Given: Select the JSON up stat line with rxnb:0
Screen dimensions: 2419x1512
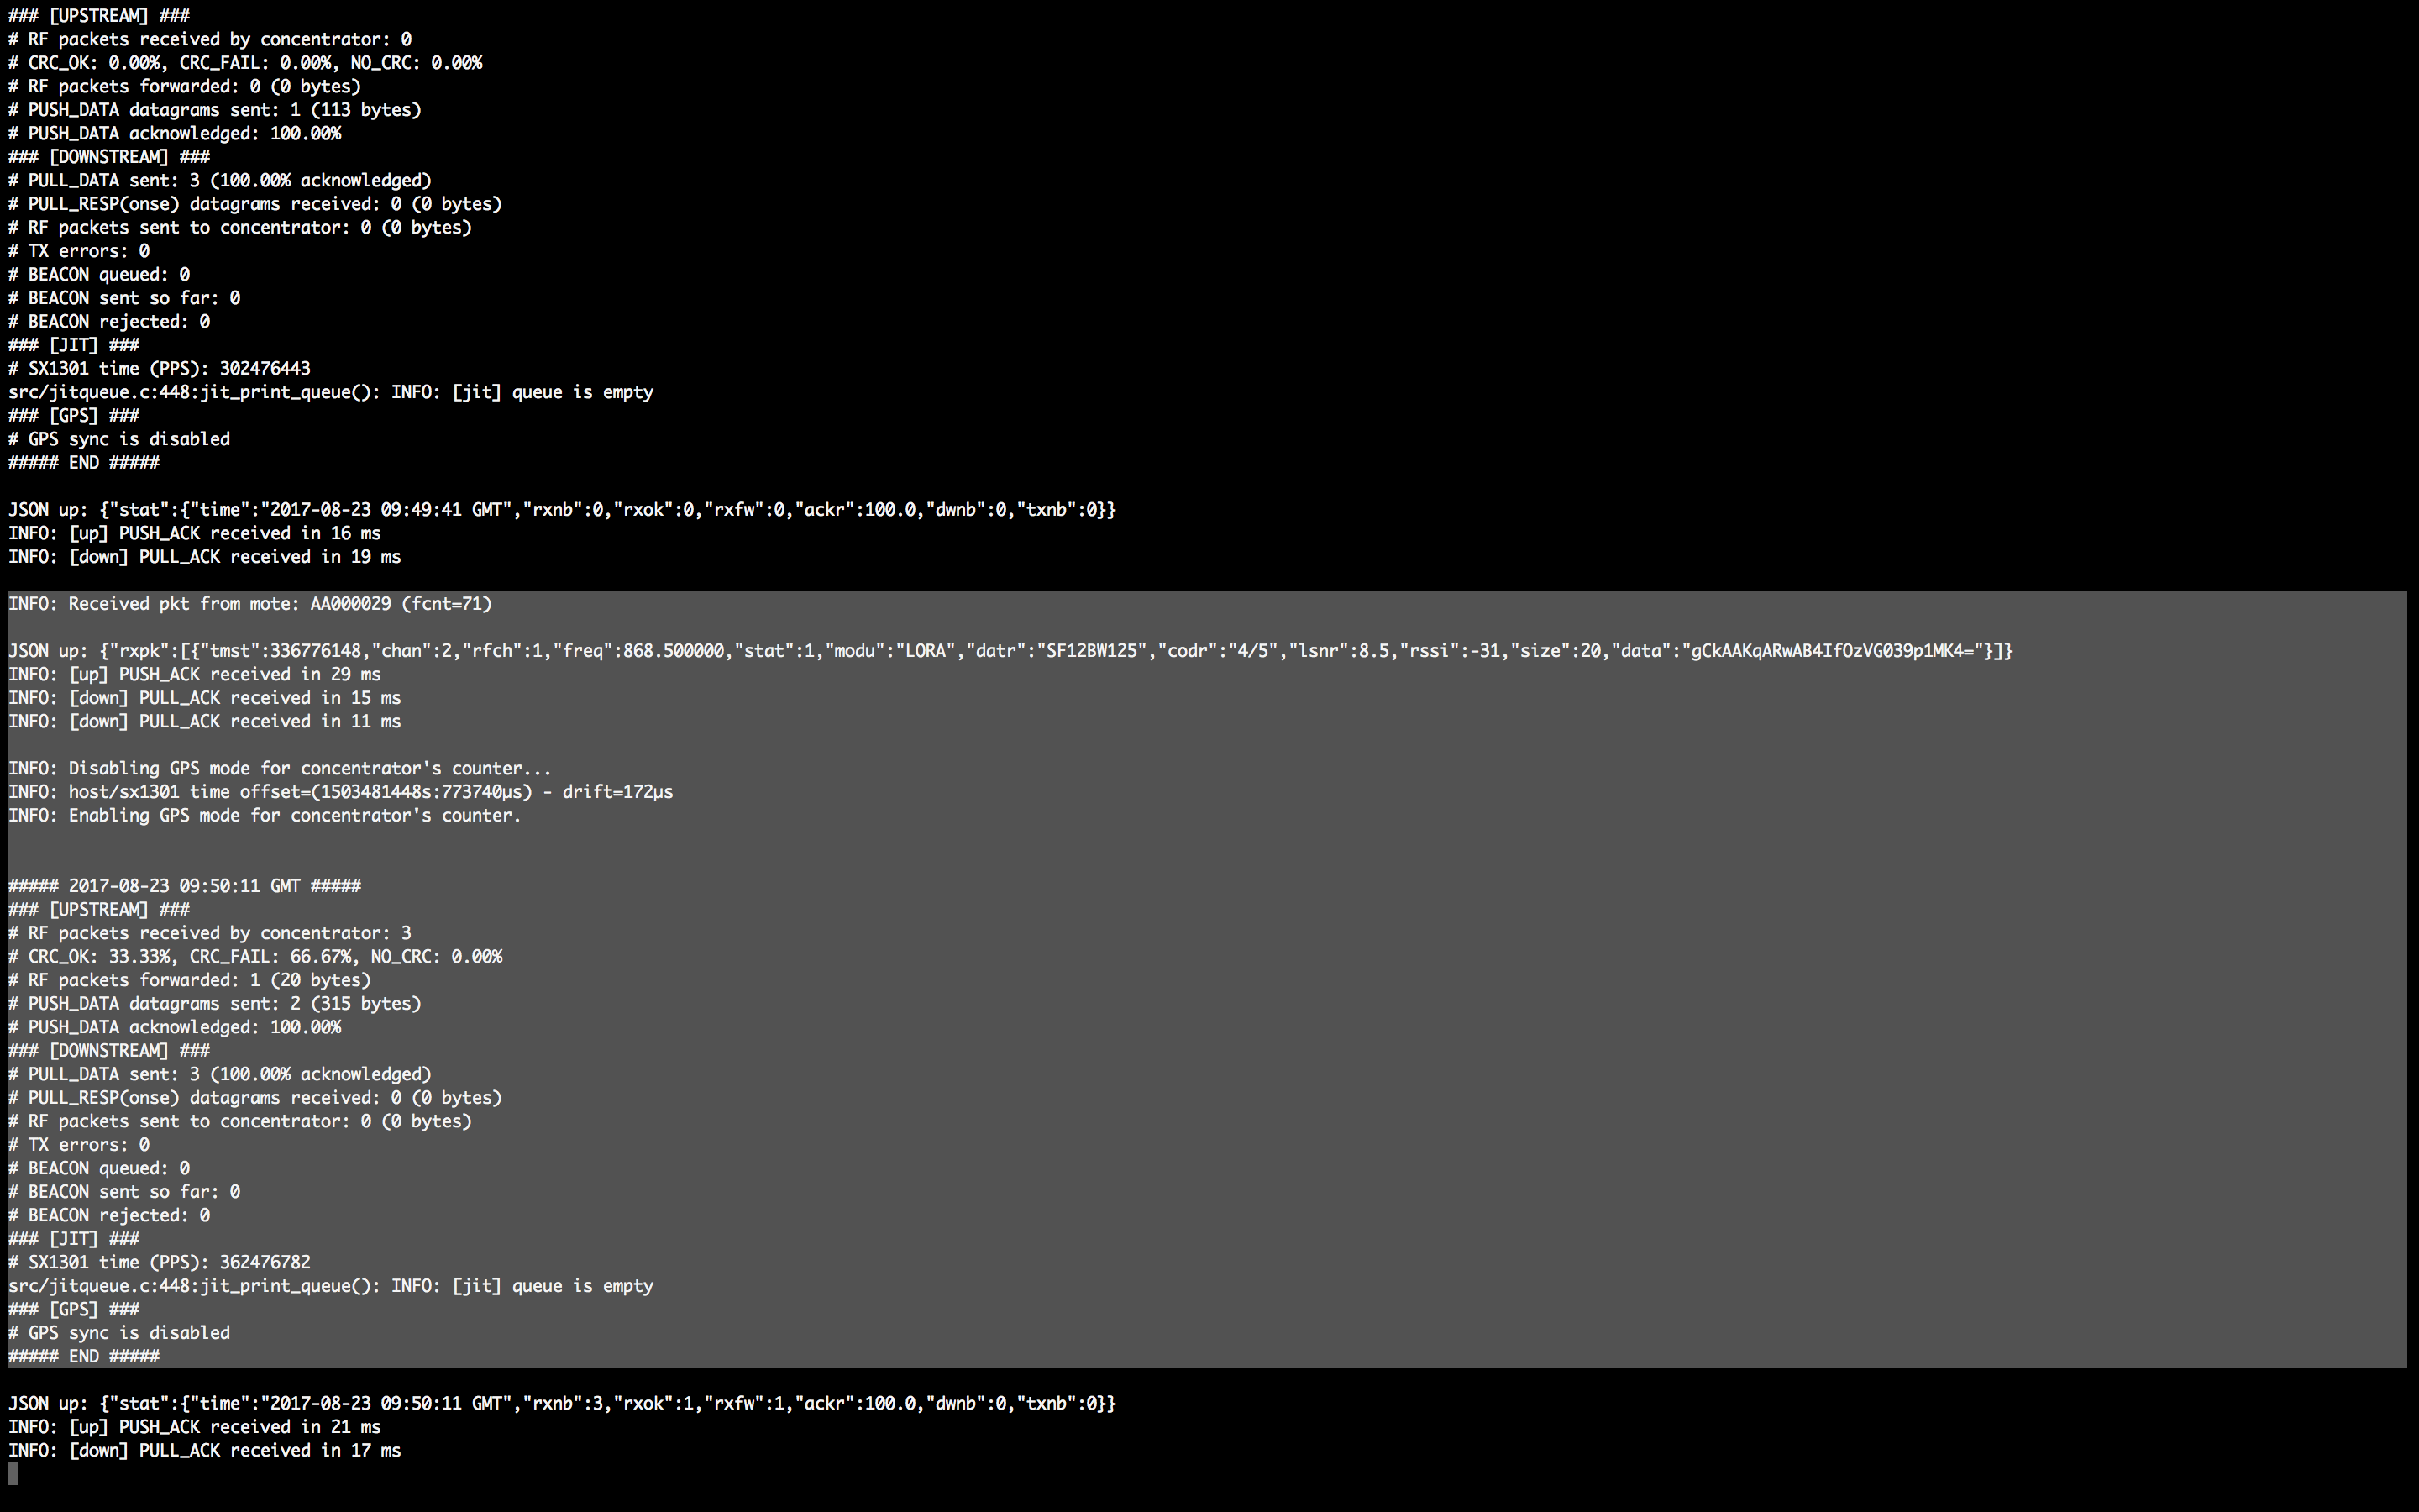Looking at the screenshot, I should pos(559,509).
